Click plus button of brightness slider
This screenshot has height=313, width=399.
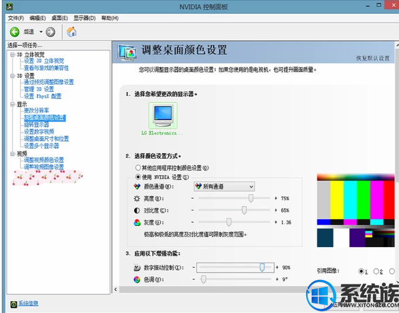pyautogui.click(x=276, y=198)
